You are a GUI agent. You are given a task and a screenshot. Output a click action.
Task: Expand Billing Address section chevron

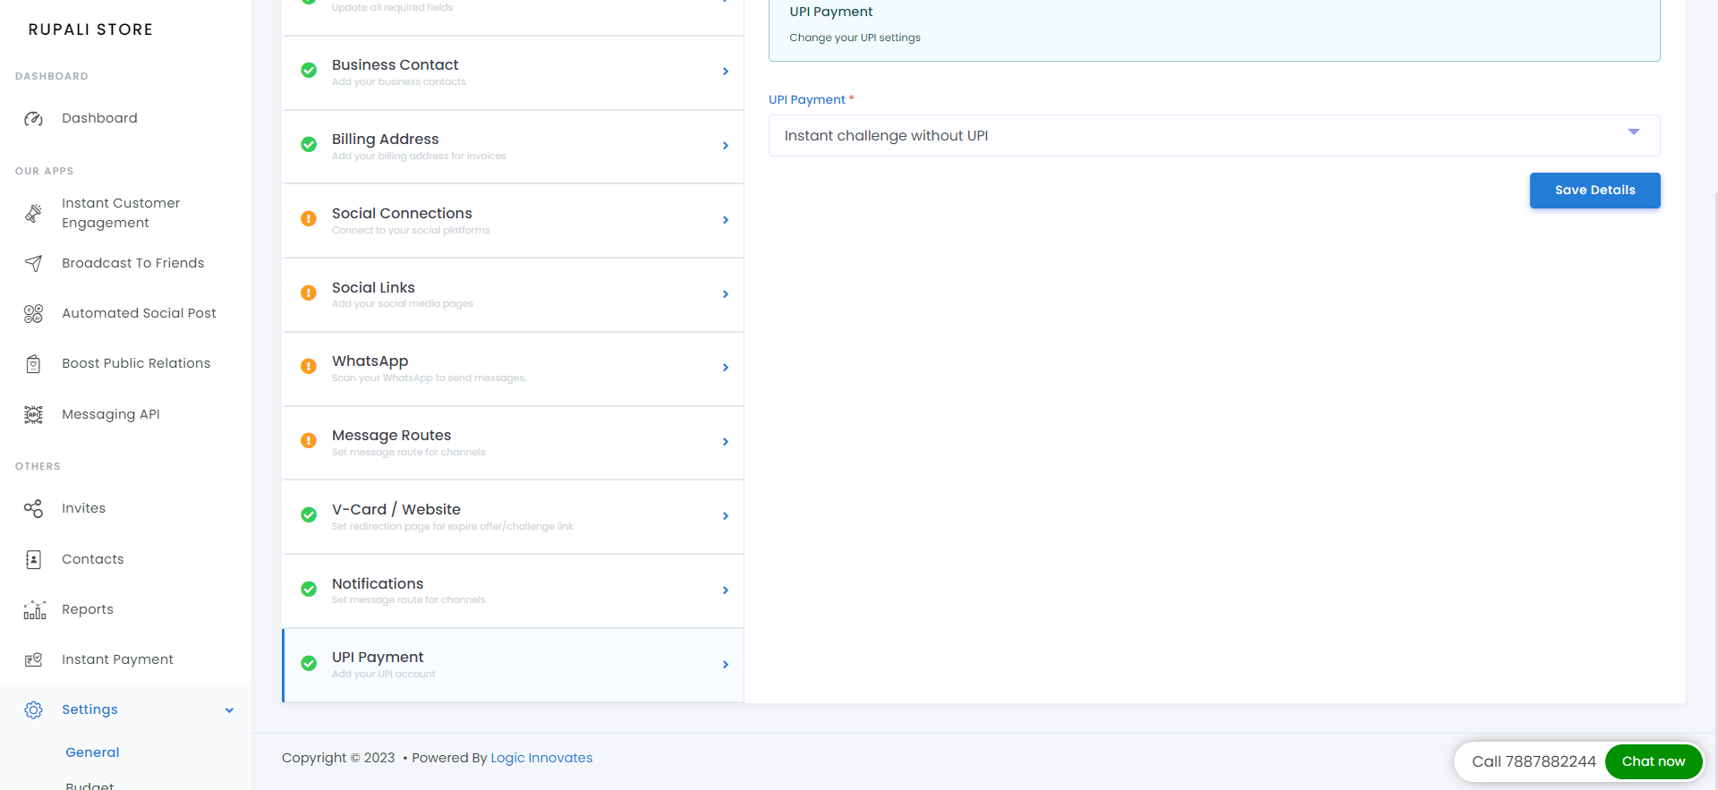coord(726,146)
